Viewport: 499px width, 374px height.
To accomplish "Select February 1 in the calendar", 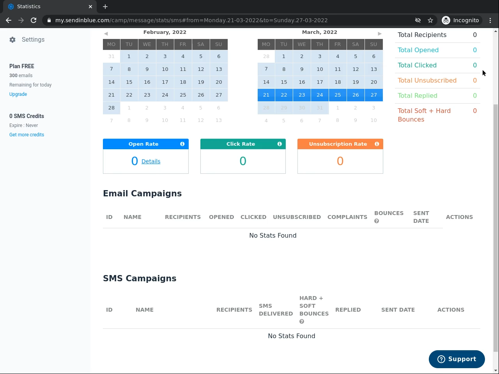I will pyautogui.click(x=129, y=56).
